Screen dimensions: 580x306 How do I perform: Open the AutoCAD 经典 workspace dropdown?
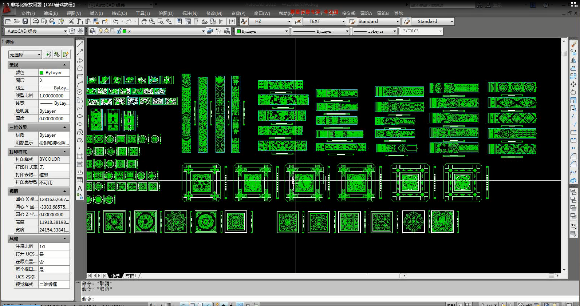click(36, 31)
